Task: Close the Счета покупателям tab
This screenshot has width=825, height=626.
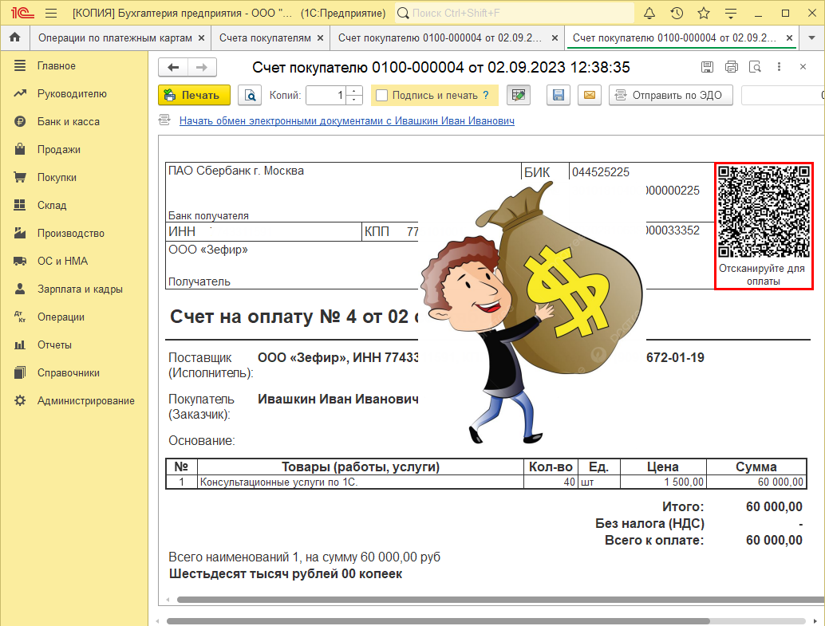Action: [x=320, y=37]
